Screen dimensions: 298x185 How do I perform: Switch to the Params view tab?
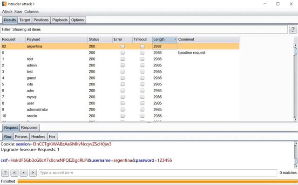pos(21,137)
